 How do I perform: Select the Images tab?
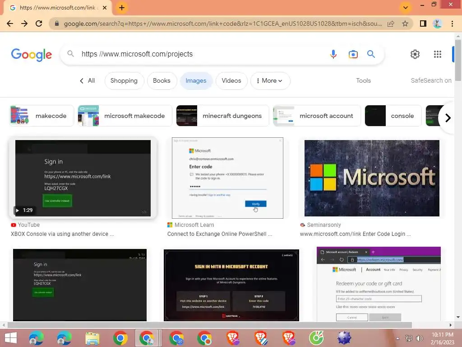tap(196, 80)
